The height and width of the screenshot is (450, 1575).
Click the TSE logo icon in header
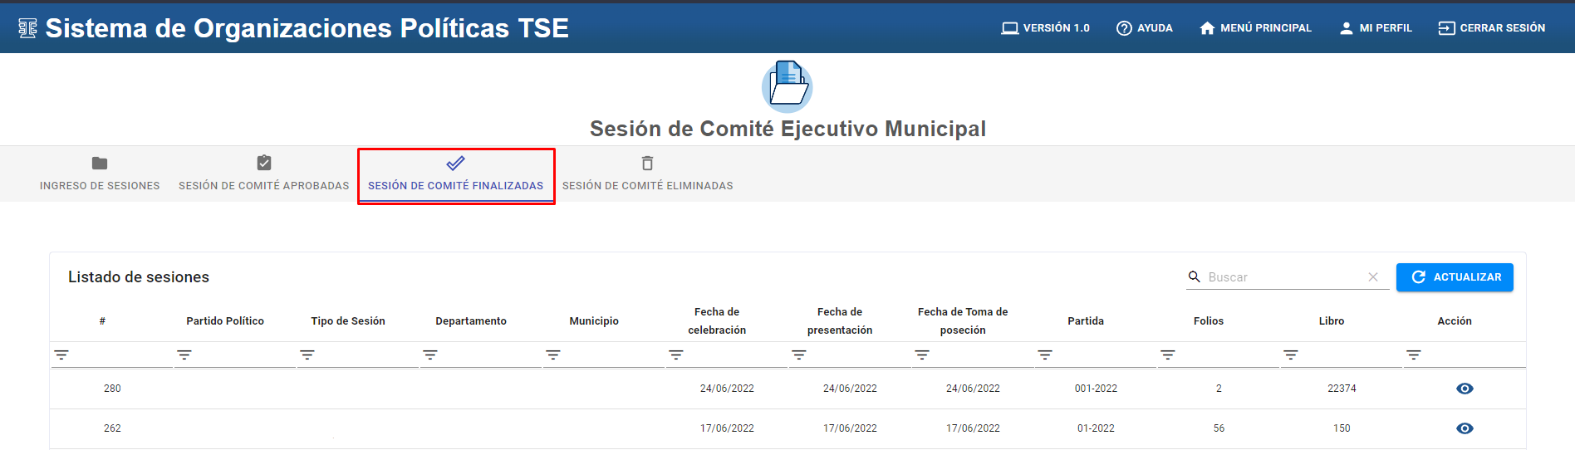pos(27,28)
